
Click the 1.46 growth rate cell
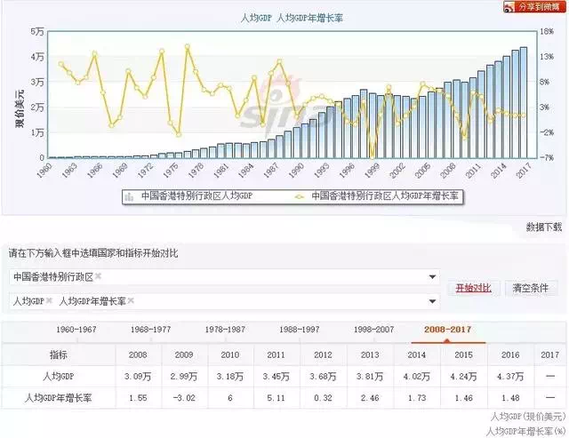(x=463, y=398)
